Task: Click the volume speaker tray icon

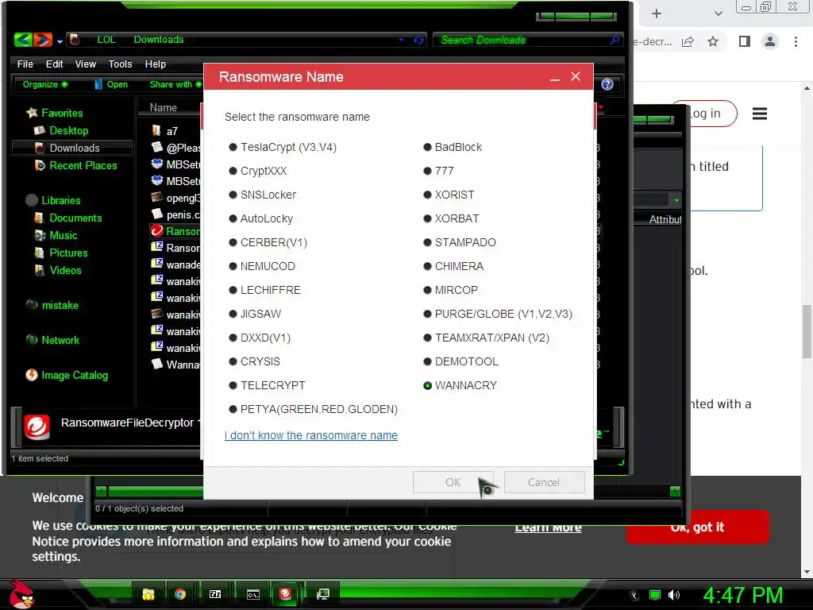Action: pos(674,595)
